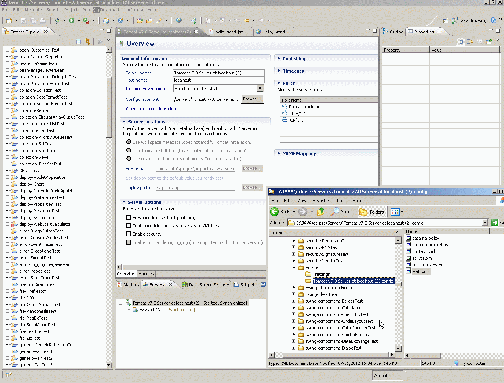Enable Serve modules without publishing checkbox
The width and height of the screenshot is (504, 383).
click(x=128, y=218)
